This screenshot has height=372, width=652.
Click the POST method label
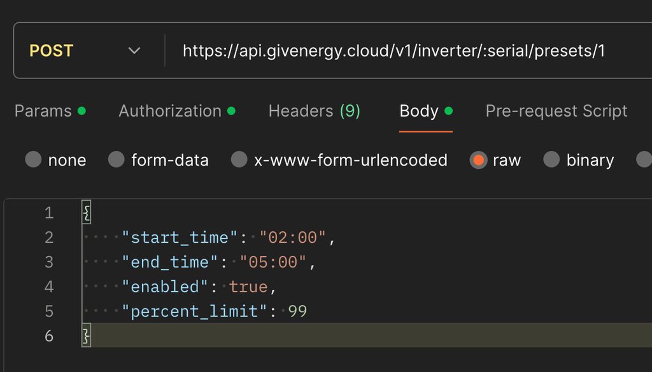click(52, 51)
